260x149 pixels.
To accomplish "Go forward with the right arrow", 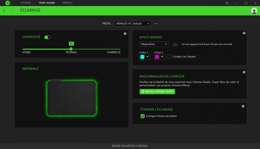I will point(11,11).
